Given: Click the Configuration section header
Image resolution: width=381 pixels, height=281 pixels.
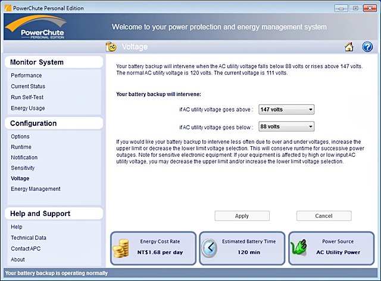Looking at the screenshot, I should tap(54, 123).
